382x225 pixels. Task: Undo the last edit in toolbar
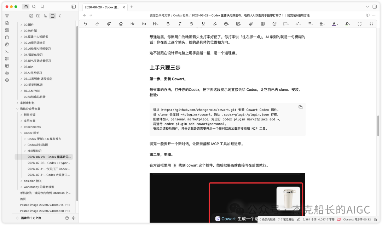pyautogui.click(x=85, y=24)
